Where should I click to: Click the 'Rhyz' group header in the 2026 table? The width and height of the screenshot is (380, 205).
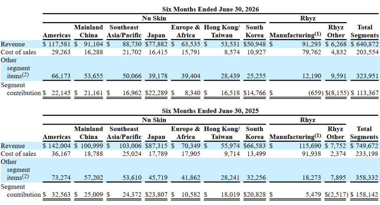[x=308, y=18]
